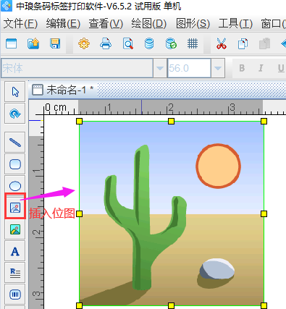Open the 绘图(D) menu
The height and width of the screenshot is (309, 286).
point(149,24)
